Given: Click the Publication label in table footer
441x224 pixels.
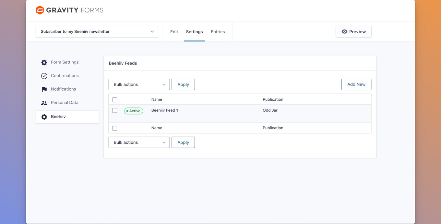Looking at the screenshot, I should [273, 128].
